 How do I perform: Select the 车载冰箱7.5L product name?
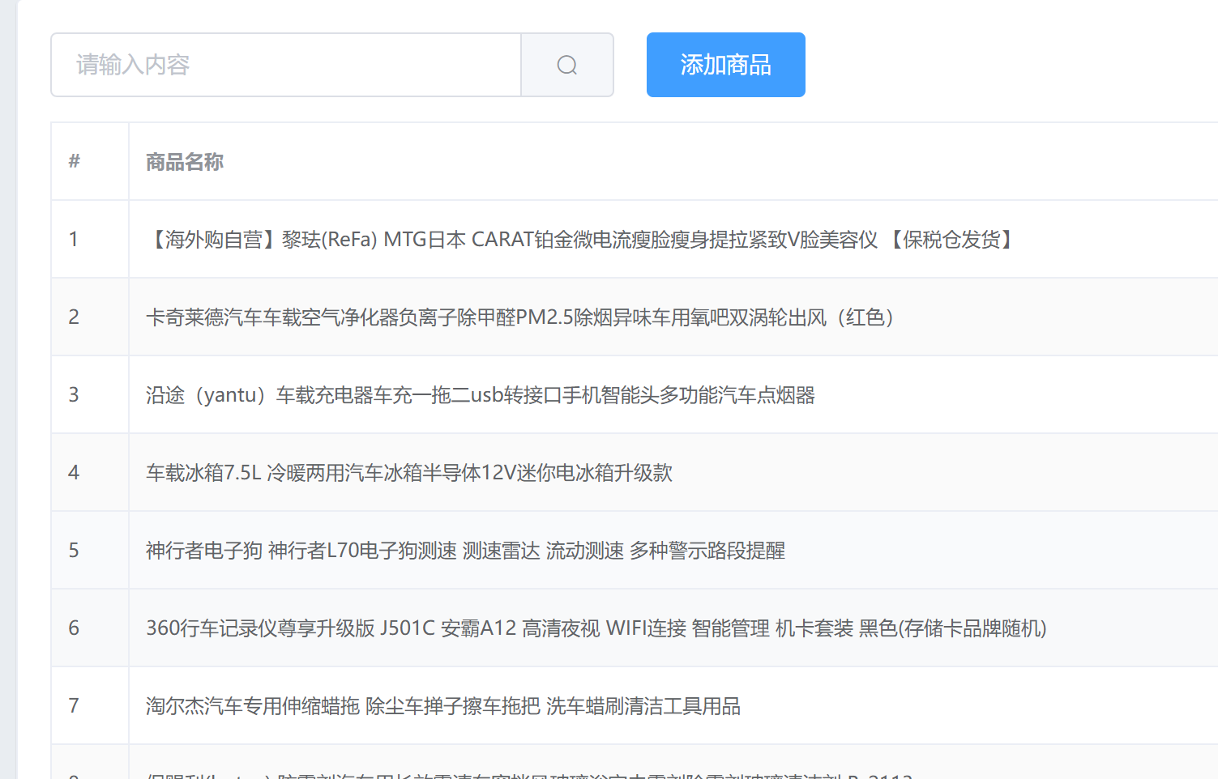409,473
